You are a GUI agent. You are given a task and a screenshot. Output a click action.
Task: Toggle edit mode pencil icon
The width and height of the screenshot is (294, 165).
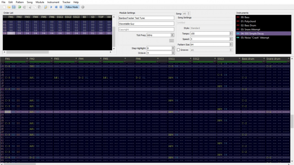(45, 7)
